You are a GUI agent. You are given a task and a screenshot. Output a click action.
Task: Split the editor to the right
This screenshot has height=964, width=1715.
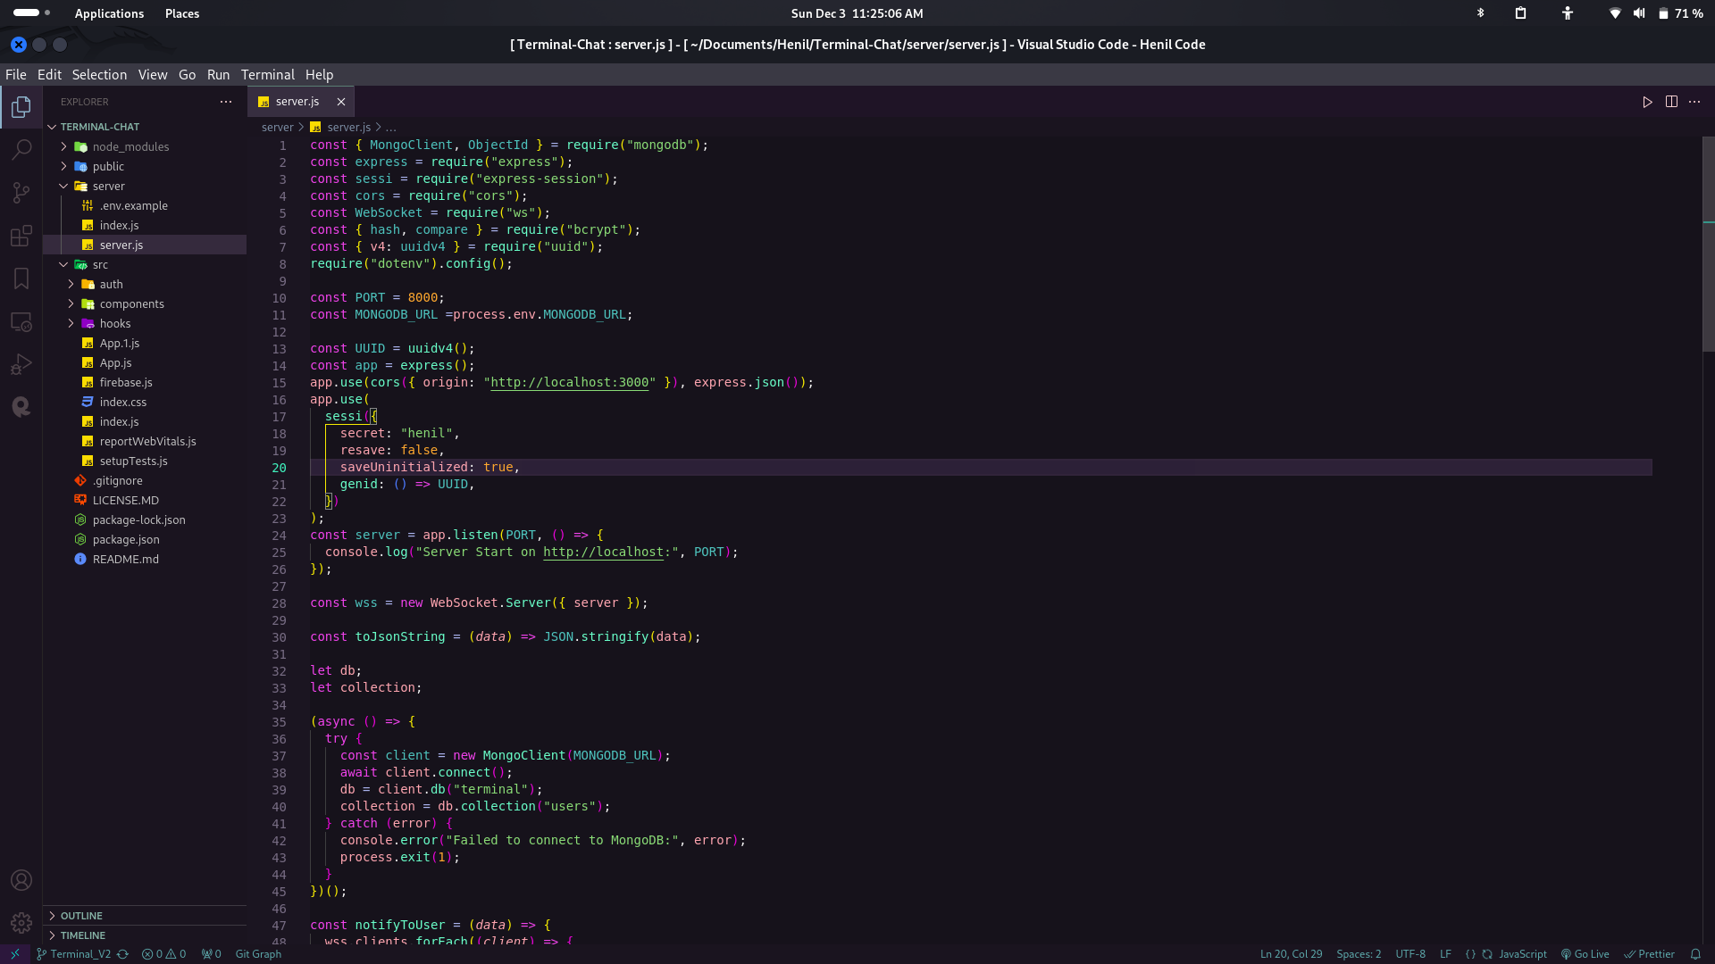[x=1671, y=102]
